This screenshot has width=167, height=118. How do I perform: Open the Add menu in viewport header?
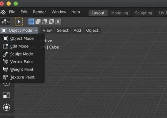point(77,30)
